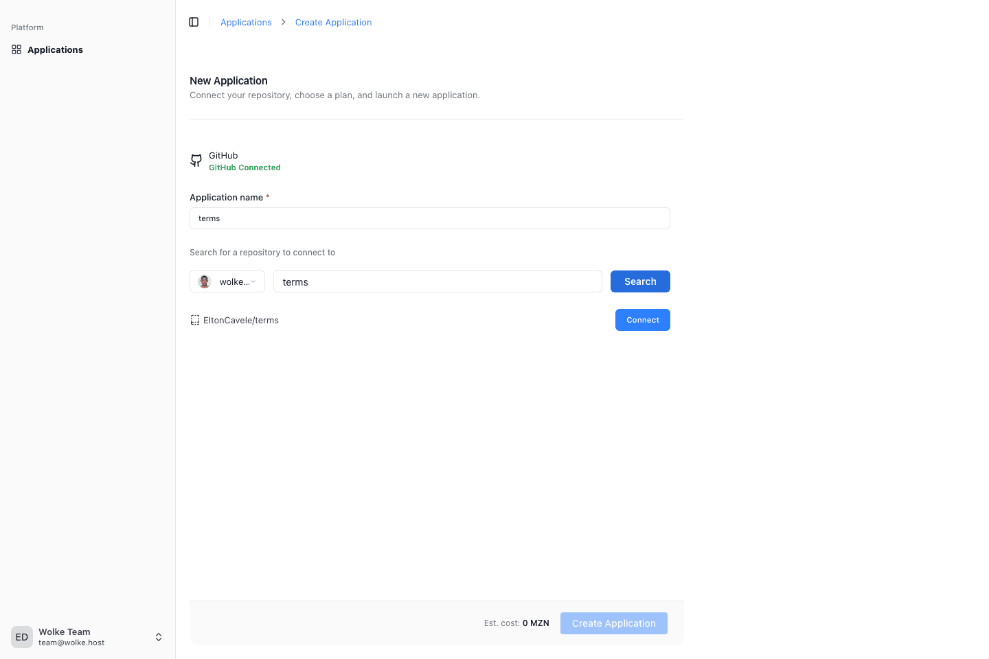Focus the Application name field
Viewport: 989px width, 659px height.
[x=430, y=218]
